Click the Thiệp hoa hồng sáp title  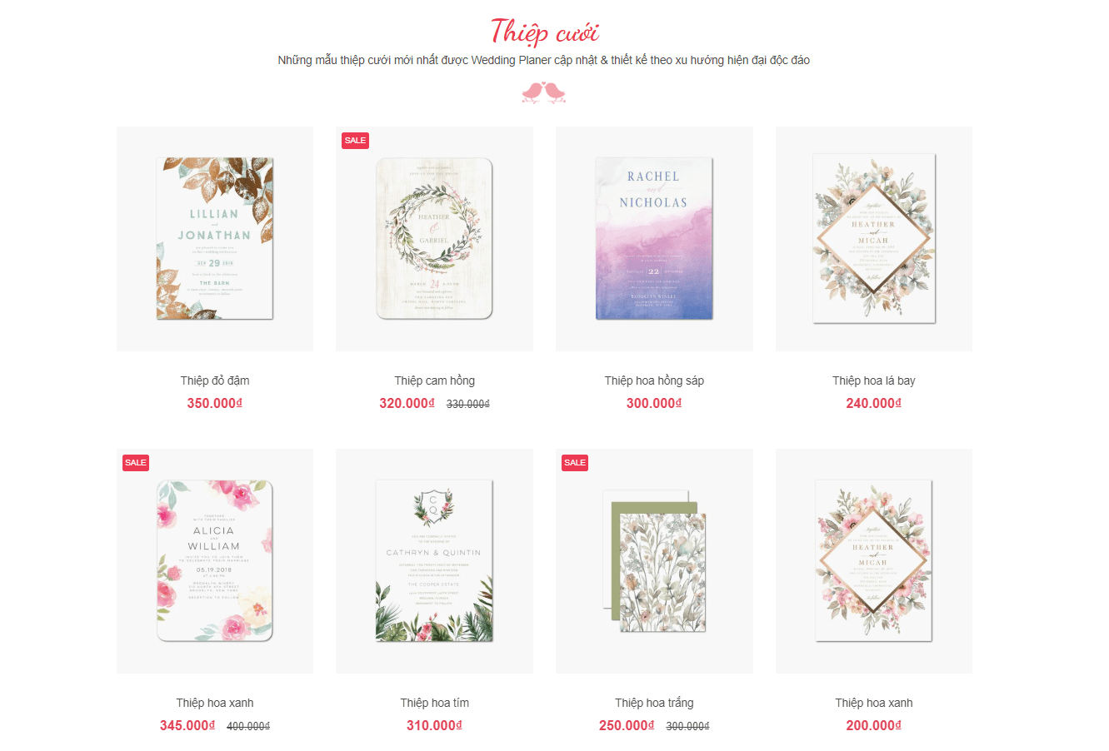(x=654, y=380)
